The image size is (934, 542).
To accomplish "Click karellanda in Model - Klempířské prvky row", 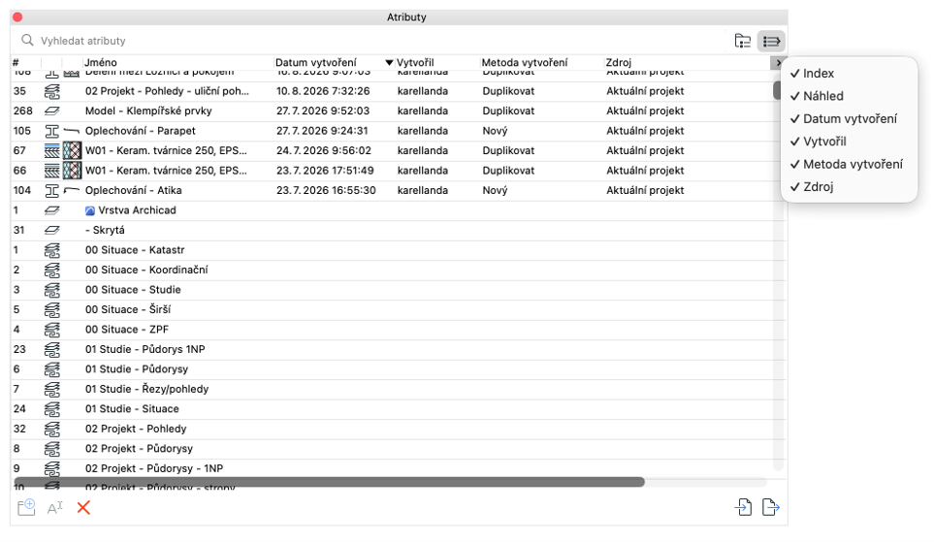I will tap(422, 111).
